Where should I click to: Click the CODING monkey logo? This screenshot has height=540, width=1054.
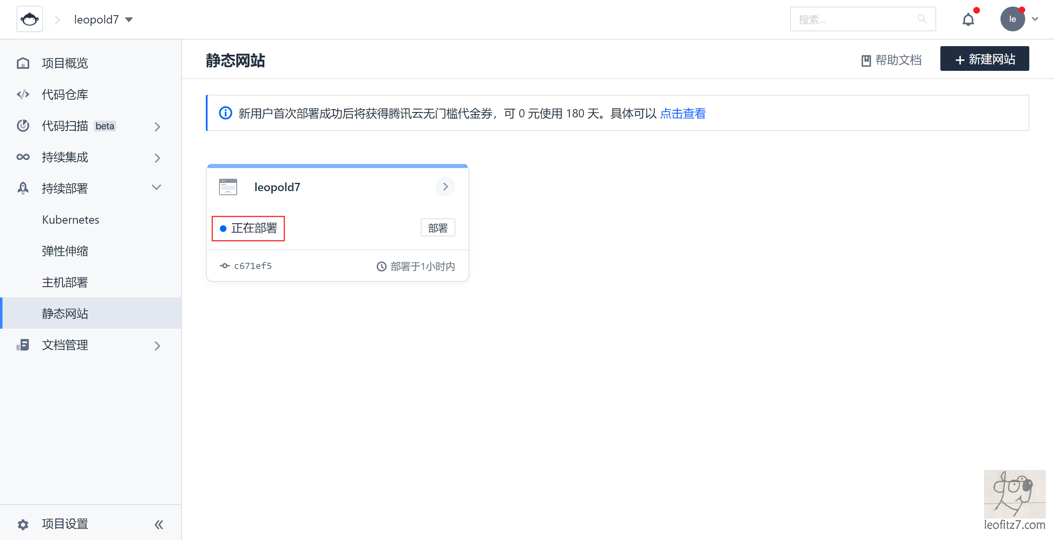coord(30,19)
